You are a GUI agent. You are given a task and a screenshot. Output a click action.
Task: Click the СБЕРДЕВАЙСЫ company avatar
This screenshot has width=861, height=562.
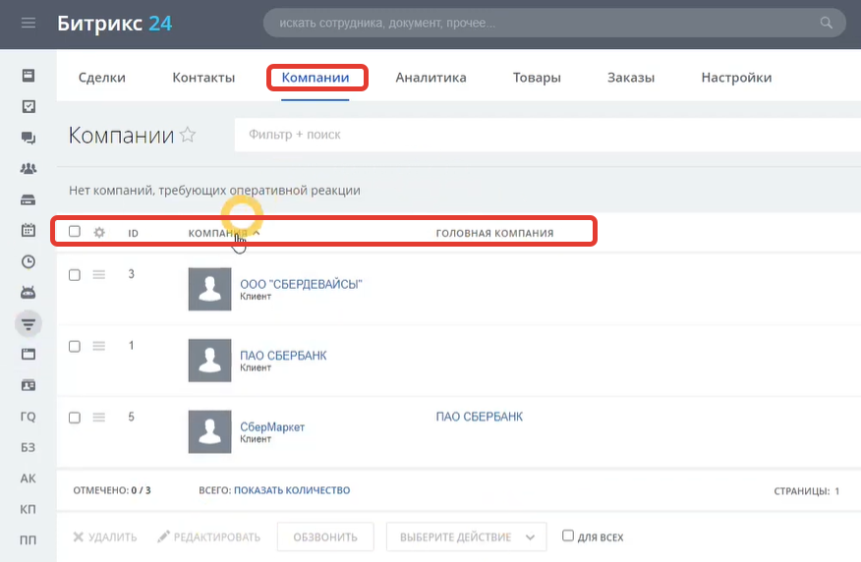(209, 289)
